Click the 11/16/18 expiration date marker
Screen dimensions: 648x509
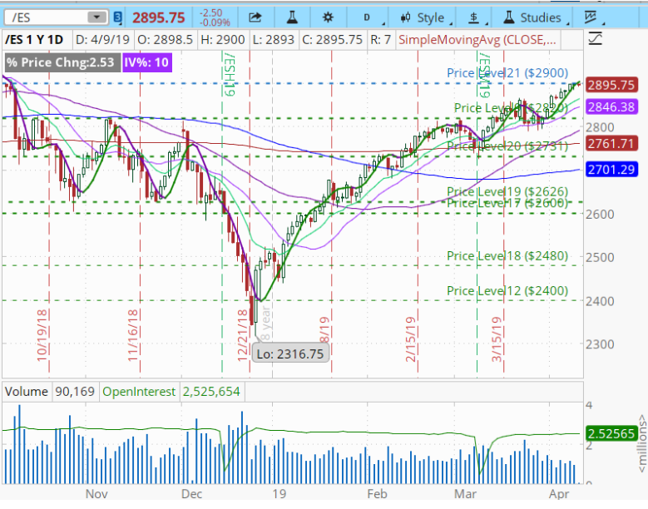[133, 335]
